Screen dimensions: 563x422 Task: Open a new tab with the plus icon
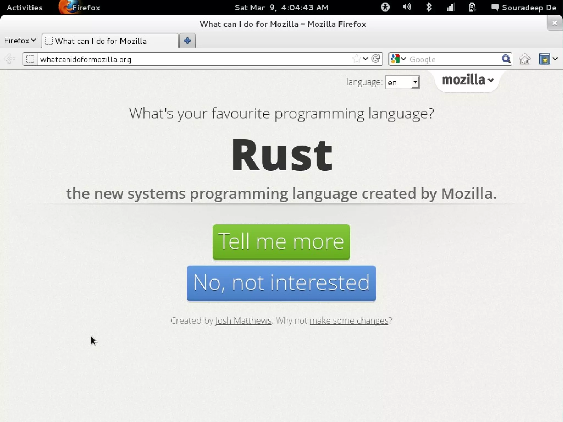(x=187, y=41)
